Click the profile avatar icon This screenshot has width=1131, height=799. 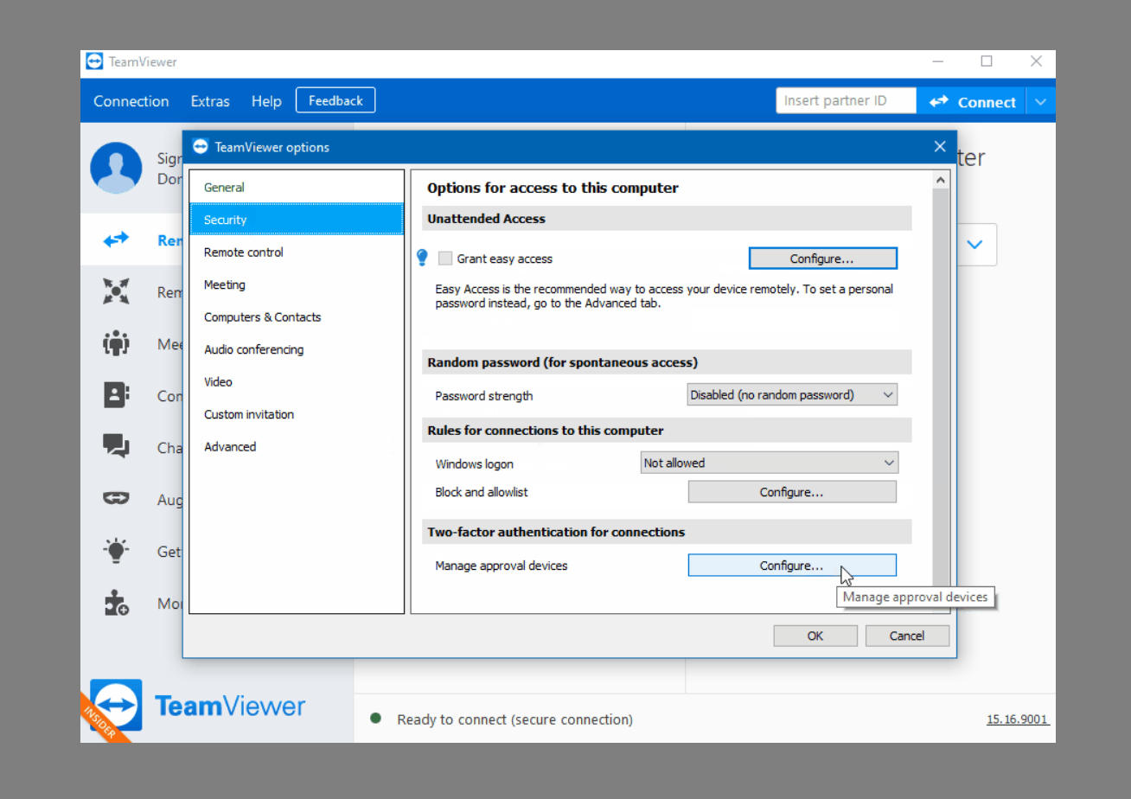(x=116, y=168)
